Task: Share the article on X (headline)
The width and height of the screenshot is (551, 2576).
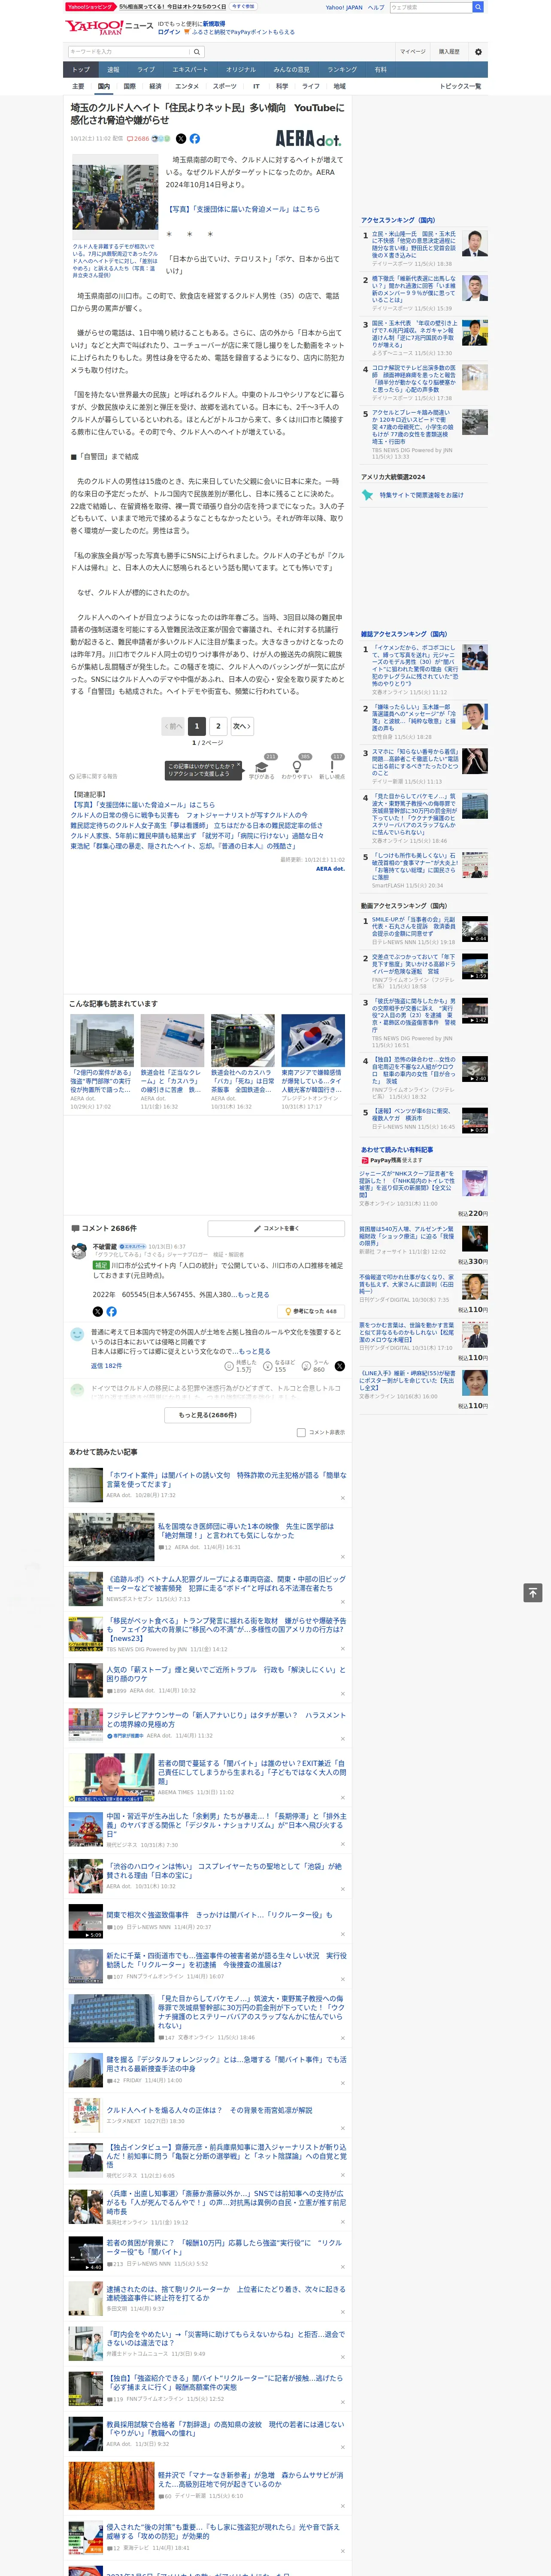Action: pos(181,139)
